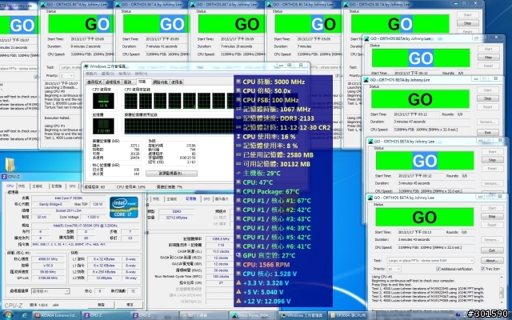Open 主機板 tab in CPU-Z processor window

pos(37,186)
